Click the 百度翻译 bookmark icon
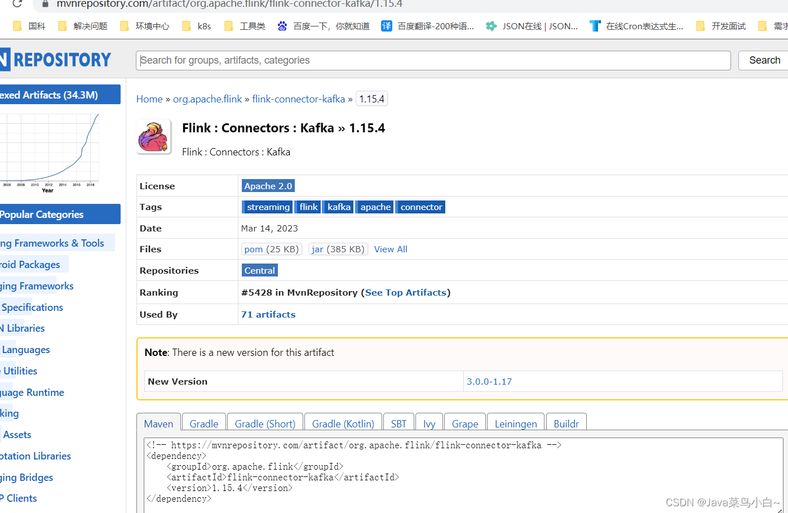The image size is (788, 513). tap(387, 25)
